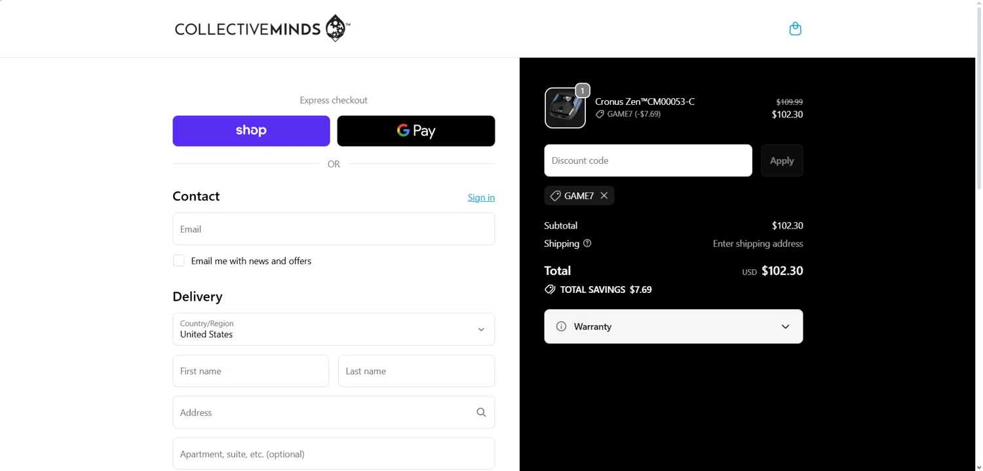Click the First name field
This screenshot has height=471, width=983.
click(251, 371)
